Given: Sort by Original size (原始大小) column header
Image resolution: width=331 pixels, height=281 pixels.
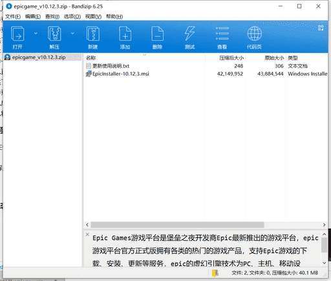Looking at the screenshot, I should (x=274, y=58).
